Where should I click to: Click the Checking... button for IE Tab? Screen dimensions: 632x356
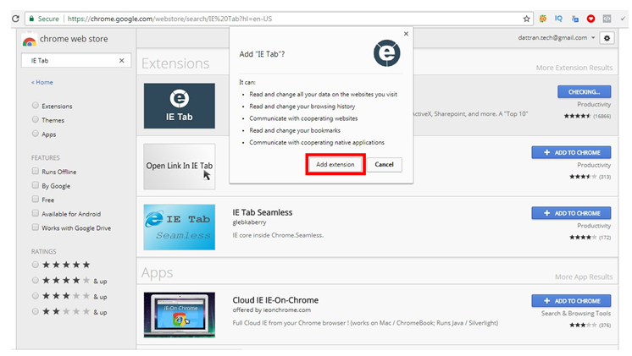pos(584,91)
